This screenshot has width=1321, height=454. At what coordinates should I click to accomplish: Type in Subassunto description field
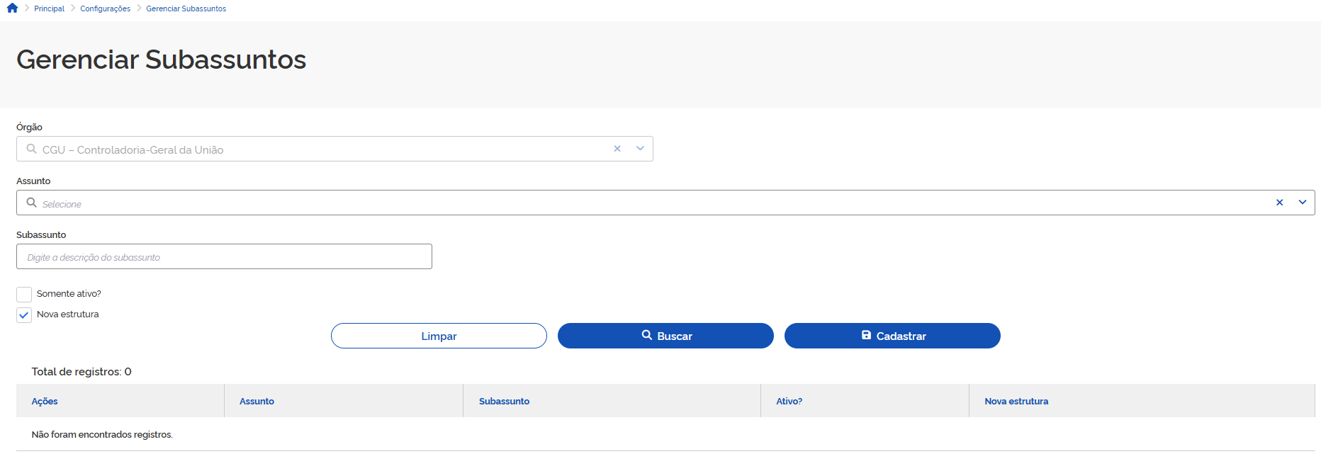[x=224, y=257]
